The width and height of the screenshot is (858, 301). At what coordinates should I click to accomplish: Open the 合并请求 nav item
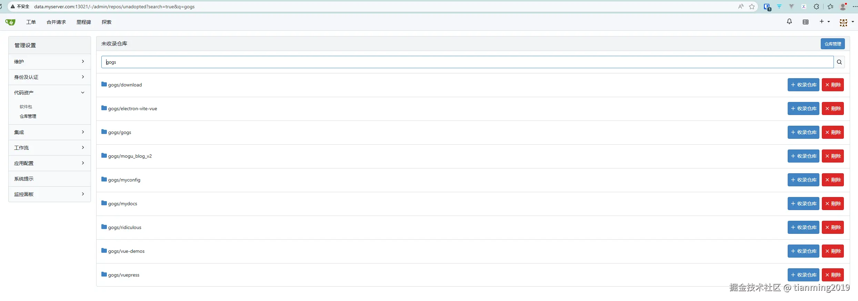[x=56, y=22]
